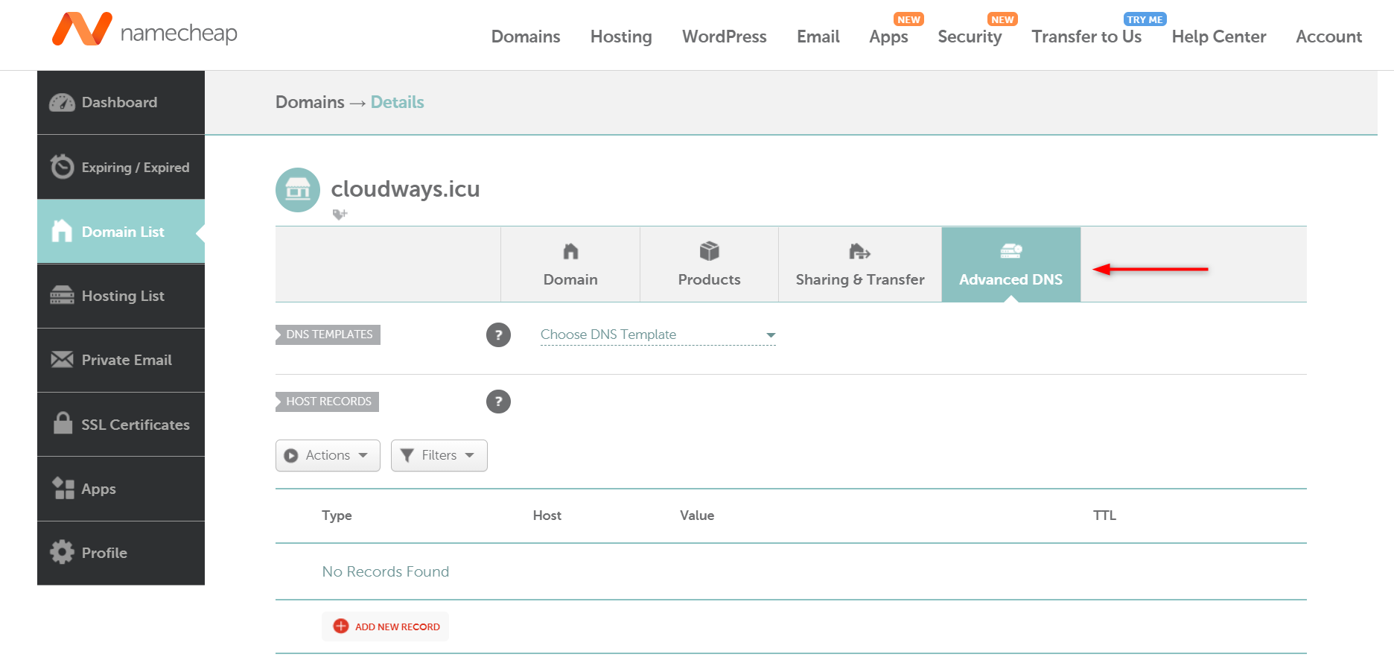Expand the Actions dropdown
The height and width of the screenshot is (666, 1394).
point(328,455)
